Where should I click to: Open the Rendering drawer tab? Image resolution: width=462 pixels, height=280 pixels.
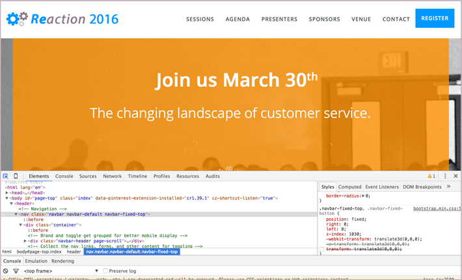[62, 261]
